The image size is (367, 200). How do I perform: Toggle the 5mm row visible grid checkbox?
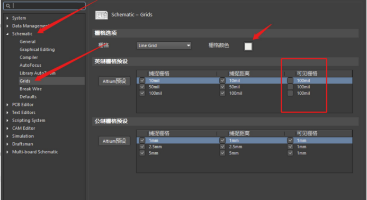pos(290,153)
